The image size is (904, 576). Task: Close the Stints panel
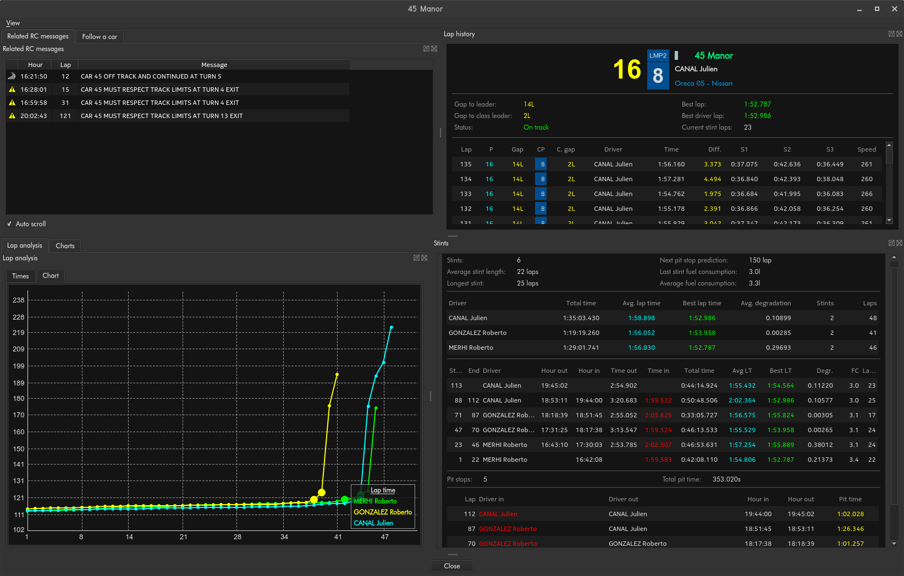point(900,243)
